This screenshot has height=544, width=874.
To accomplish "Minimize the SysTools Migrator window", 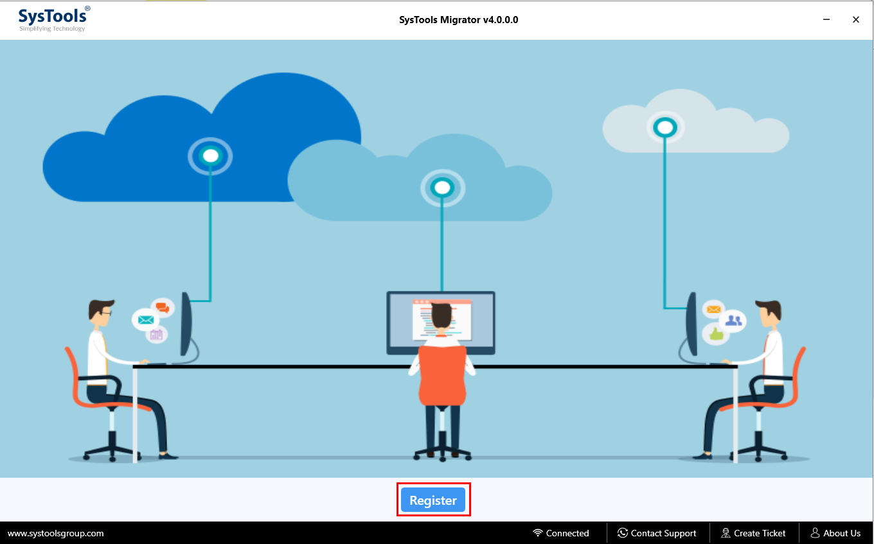I will click(x=826, y=20).
